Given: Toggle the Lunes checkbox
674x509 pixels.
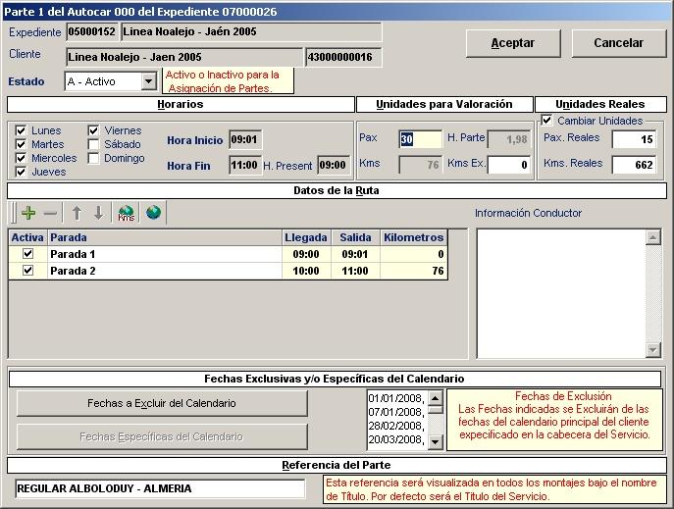Looking at the screenshot, I should [21, 130].
